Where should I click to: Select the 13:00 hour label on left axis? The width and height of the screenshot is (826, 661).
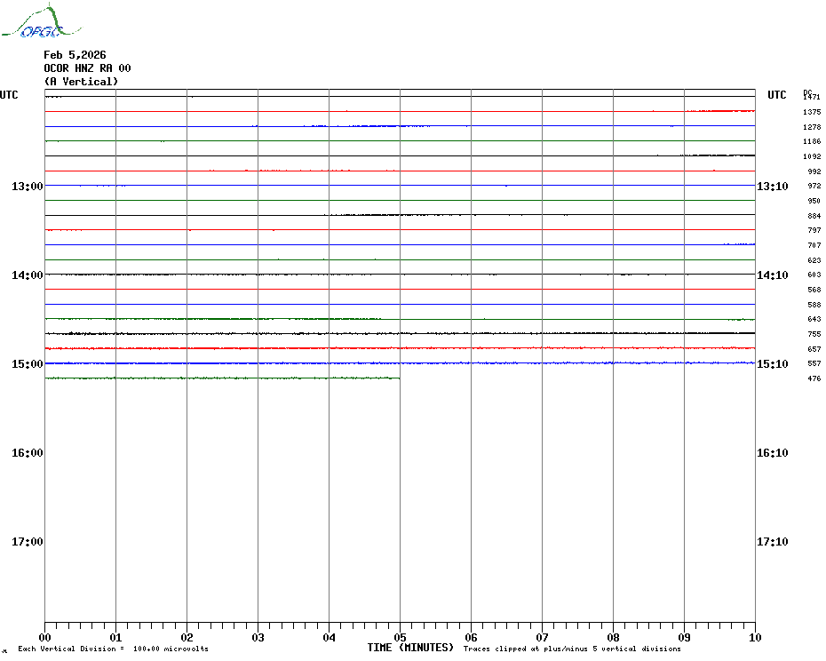click(28, 186)
